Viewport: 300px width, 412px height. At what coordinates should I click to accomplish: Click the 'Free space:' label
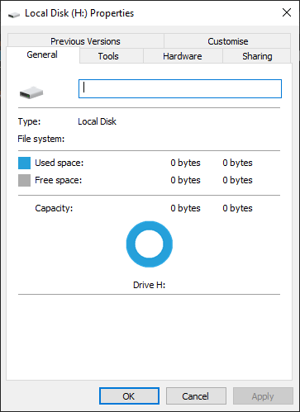pyautogui.click(x=59, y=180)
